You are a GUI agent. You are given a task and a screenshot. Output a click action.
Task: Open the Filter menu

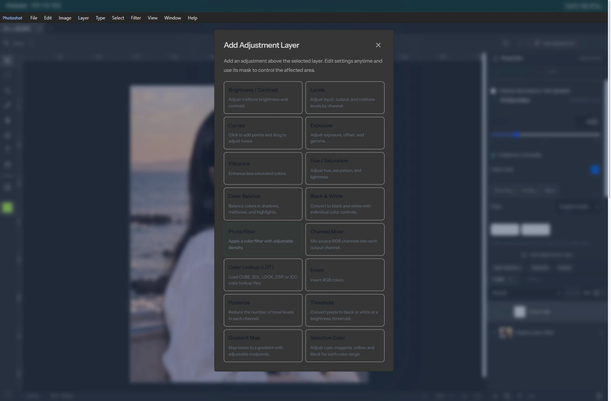tap(136, 18)
